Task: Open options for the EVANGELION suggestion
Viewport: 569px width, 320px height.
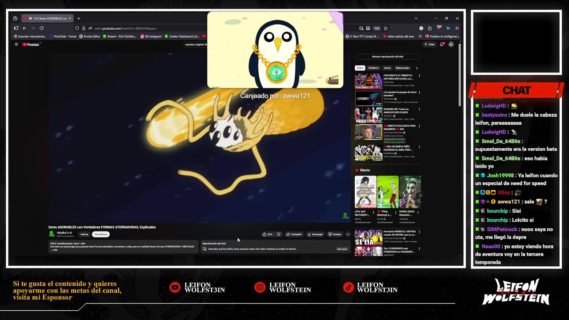Action: coord(419,109)
